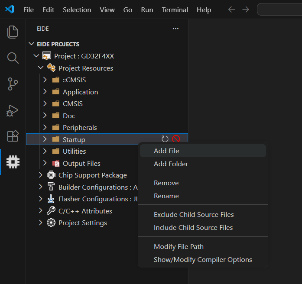Open the Help menu
302x284 pixels.
(x=204, y=10)
